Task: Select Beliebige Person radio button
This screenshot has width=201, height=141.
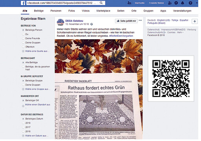Action: pyautogui.click(x=23, y=30)
